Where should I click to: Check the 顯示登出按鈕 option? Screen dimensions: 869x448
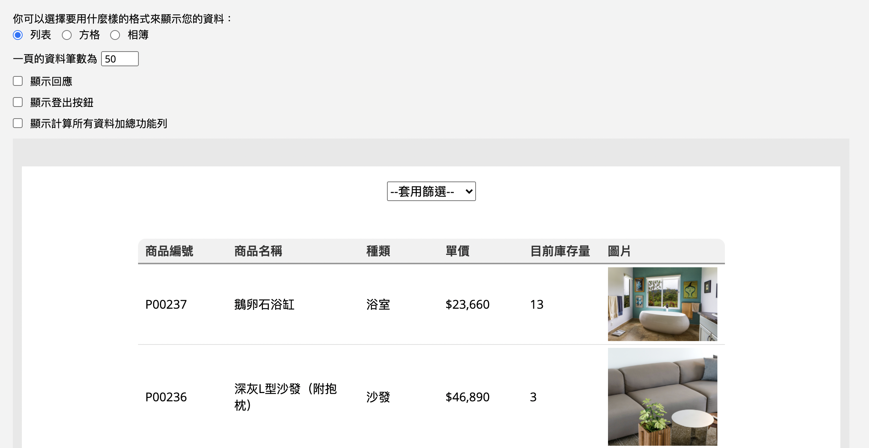coord(18,102)
